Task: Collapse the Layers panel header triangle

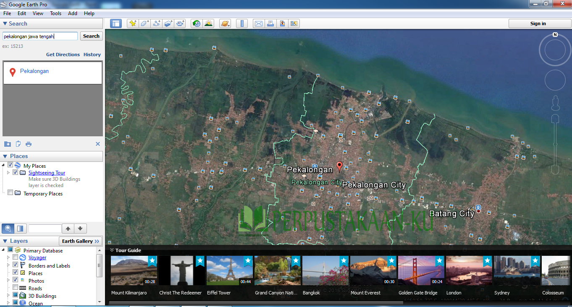Action: [5, 241]
